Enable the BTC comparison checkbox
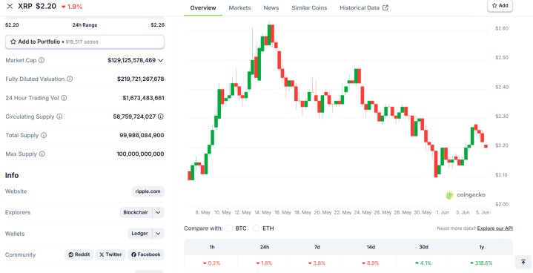 coord(230,228)
